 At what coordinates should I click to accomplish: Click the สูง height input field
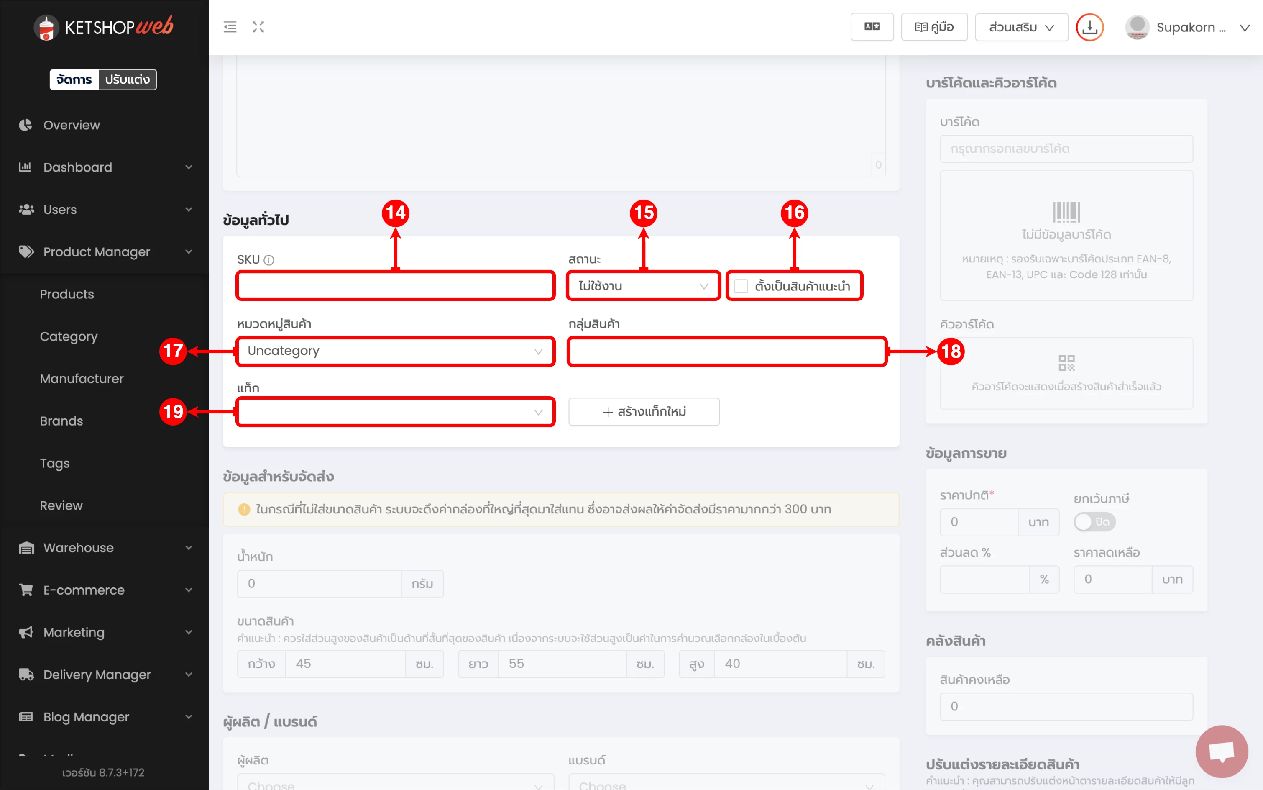pos(780,664)
